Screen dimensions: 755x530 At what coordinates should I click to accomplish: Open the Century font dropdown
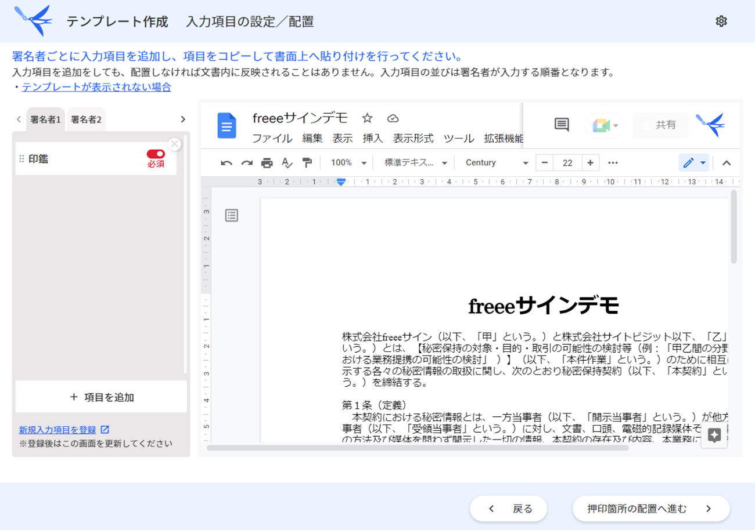pos(497,163)
